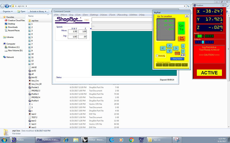The height and width of the screenshot is (143, 230).
Task: Click the KeyPad right arrow jog button
Action: tap(176, 48)
